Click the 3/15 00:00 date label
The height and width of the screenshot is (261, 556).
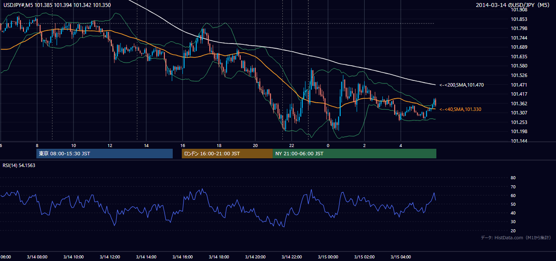point(328,257)
